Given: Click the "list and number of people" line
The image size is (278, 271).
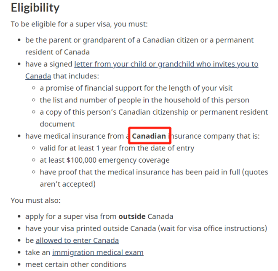Looking at the screenshot, I should tap(144, 100).
